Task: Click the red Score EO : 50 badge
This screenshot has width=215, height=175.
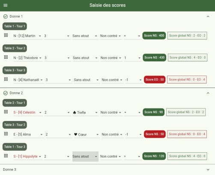Action: 155,79
